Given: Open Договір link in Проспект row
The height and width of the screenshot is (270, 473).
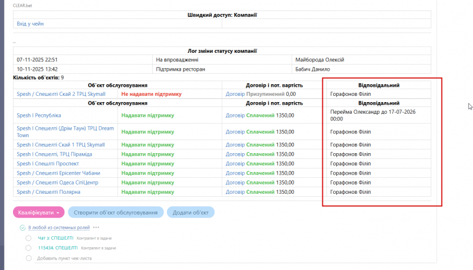Looking at the screenshot, I should click(235, 164).
